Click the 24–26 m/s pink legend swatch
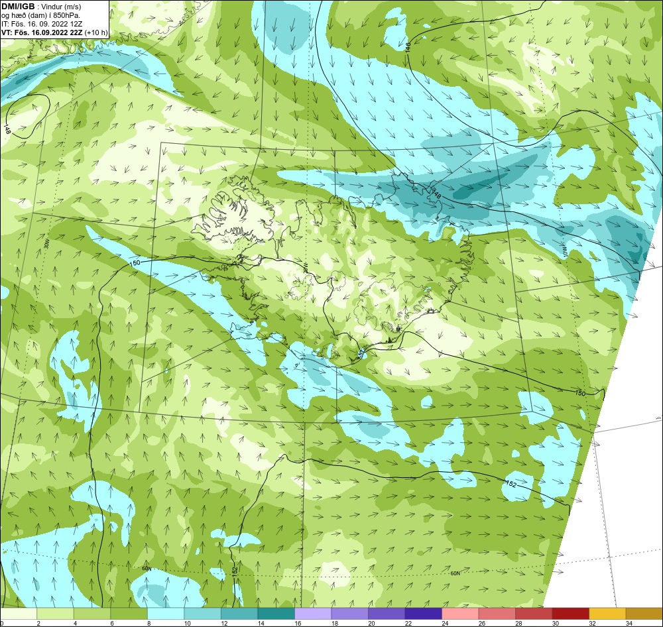The height and width of the screenshot is (627, 663). [460, 613]
